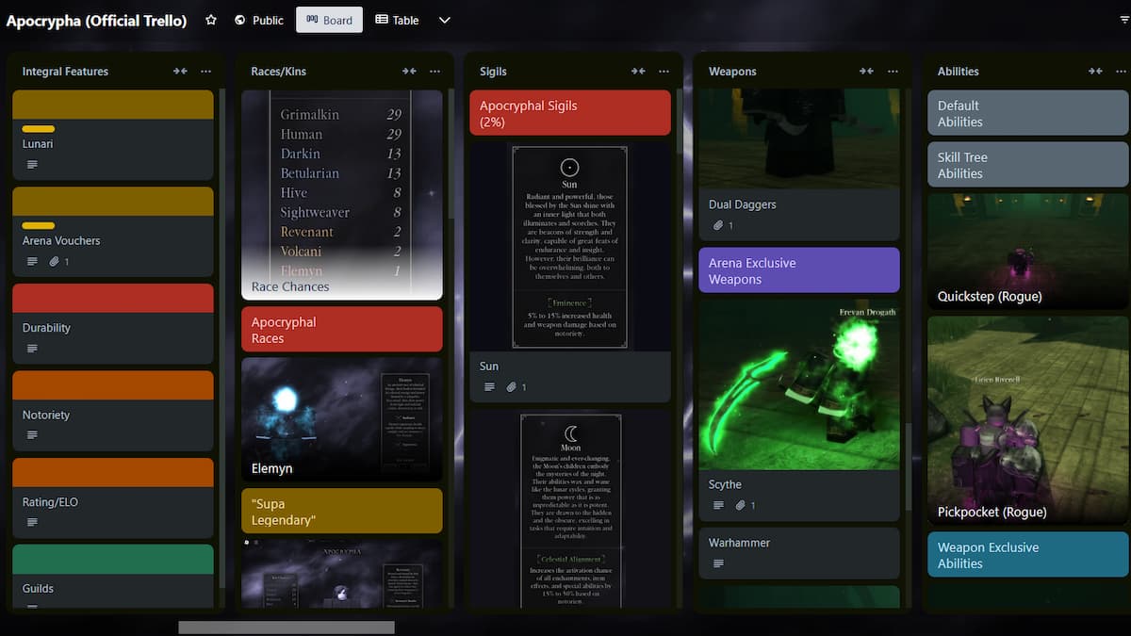1131x636 pixels.
Task: Click attachment icon on Scythe card
Action: click(x=742, y=506)
